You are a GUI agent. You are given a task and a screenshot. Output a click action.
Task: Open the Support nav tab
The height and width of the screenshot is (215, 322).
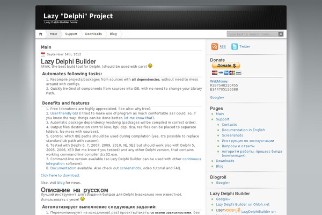pos(71,34)
